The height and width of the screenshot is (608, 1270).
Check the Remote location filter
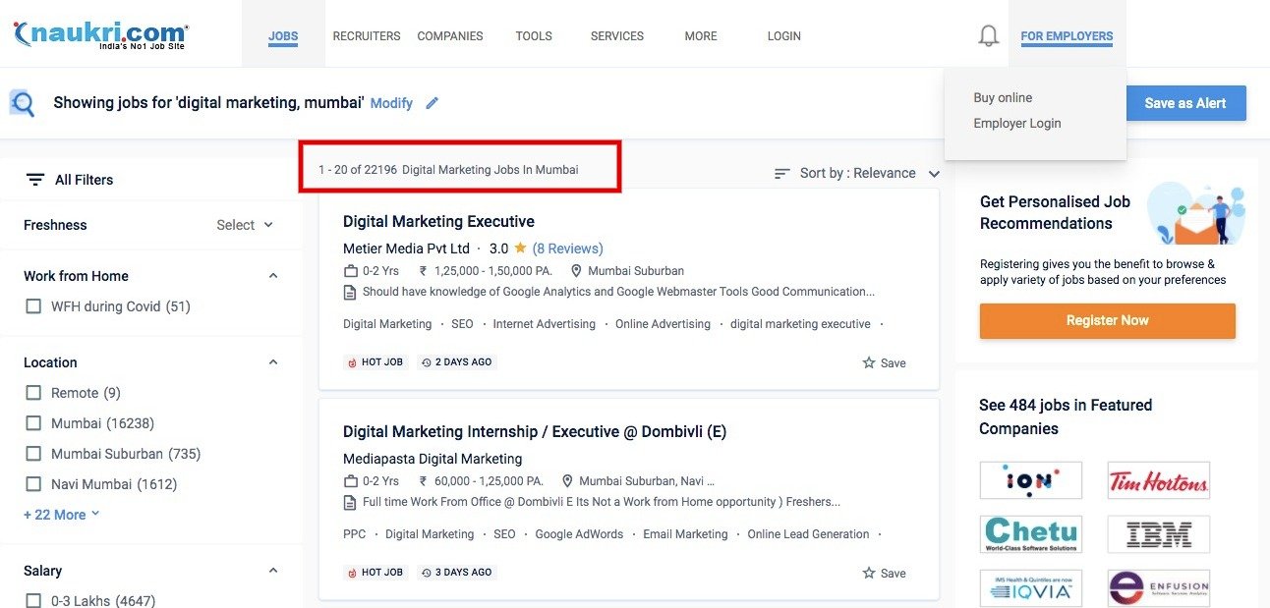coord(33,393)
